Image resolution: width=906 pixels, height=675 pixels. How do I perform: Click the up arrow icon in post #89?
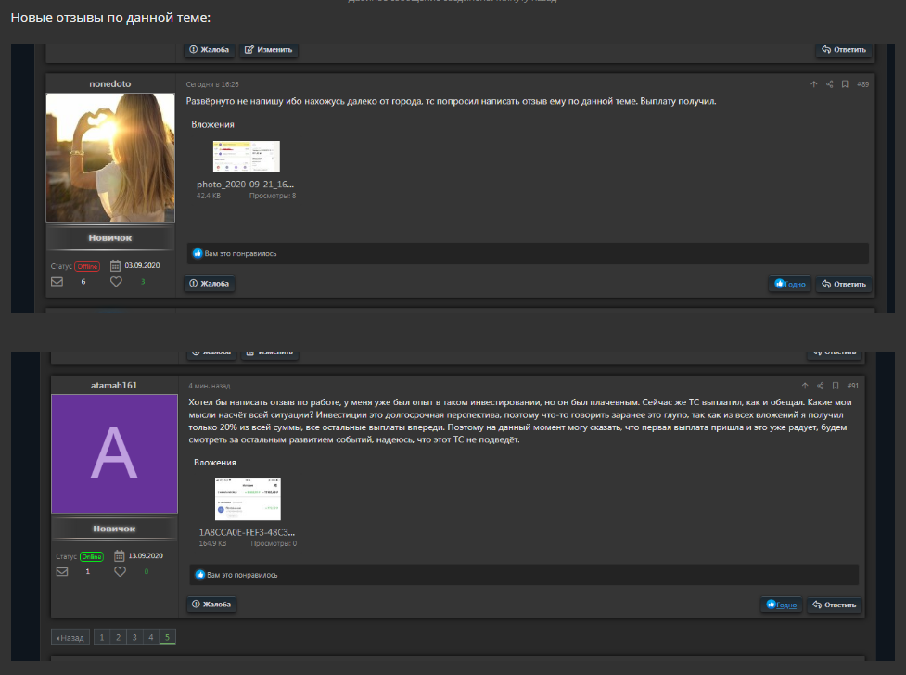[813, 84]
